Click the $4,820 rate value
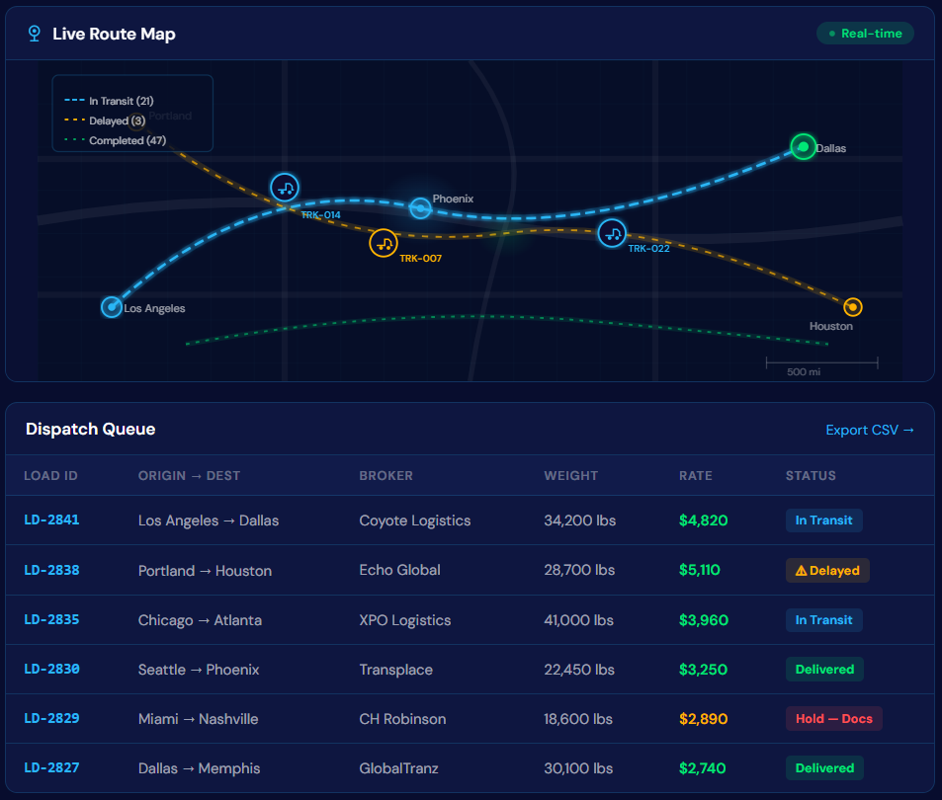942x800 pixels. 703,520
